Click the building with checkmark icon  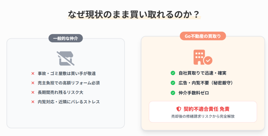(x=203, y=57)
